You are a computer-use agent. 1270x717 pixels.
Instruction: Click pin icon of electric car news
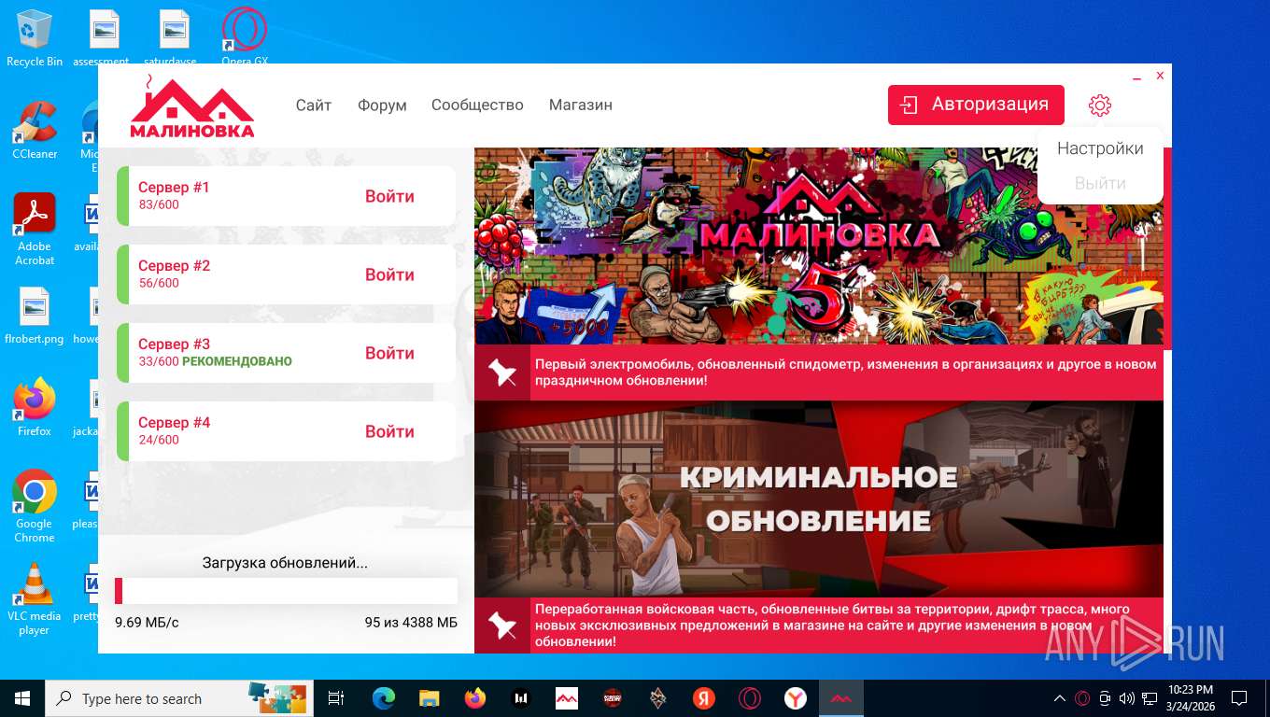[x=502, y=373]
